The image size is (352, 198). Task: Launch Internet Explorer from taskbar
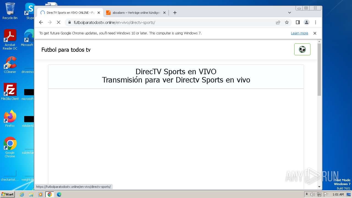[x=22, y=194]
